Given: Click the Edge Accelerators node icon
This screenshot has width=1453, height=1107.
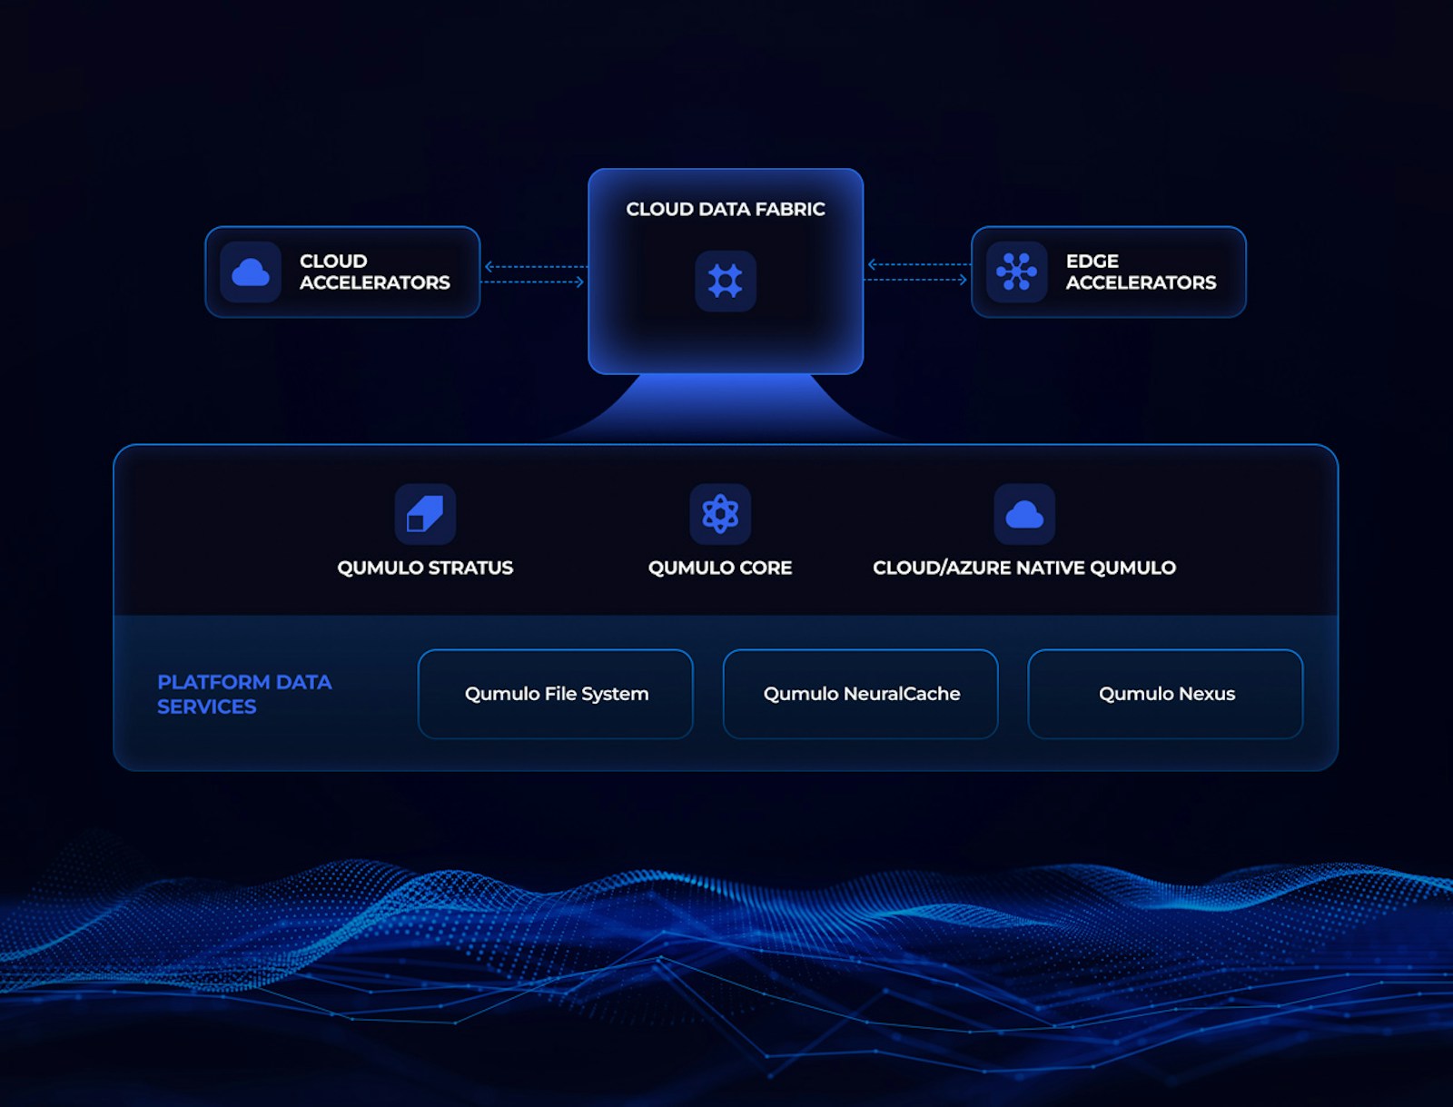Looking at the screenshot, I should [x=1016, y=272].
